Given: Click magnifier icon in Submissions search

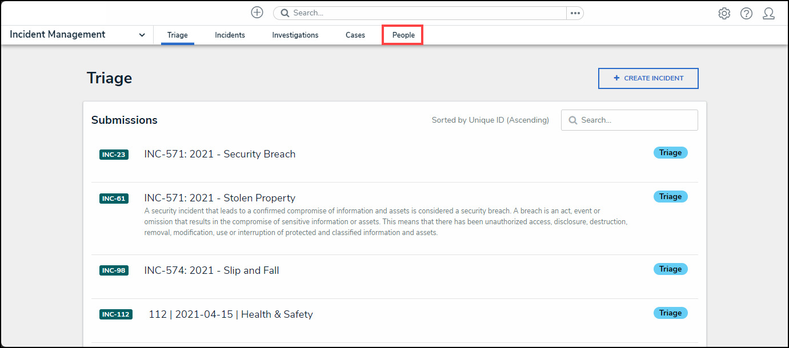Looking at the screenshot, I should pyautogui.click(x=572, y=120).
